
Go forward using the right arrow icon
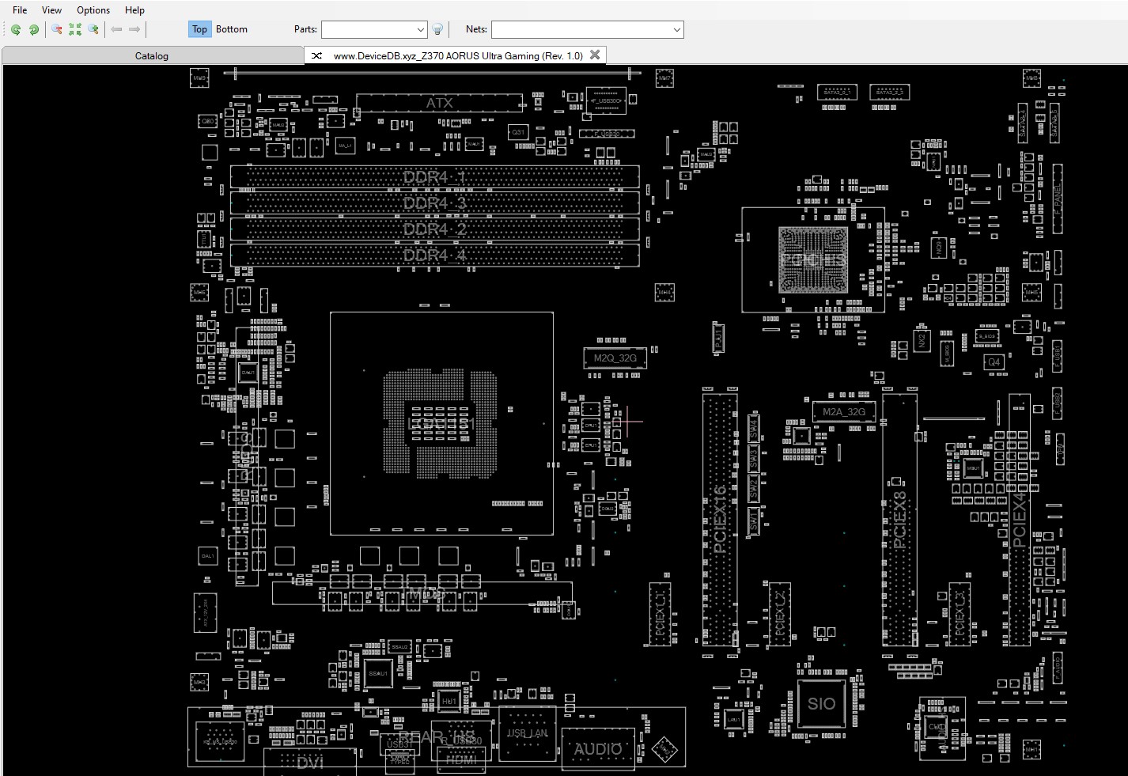click(134, 29)
